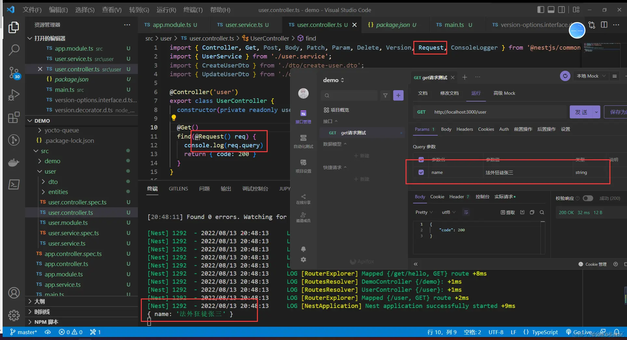Click the filter icon beside Apifox search
627x340 pixels.
(x=385, y=95)
